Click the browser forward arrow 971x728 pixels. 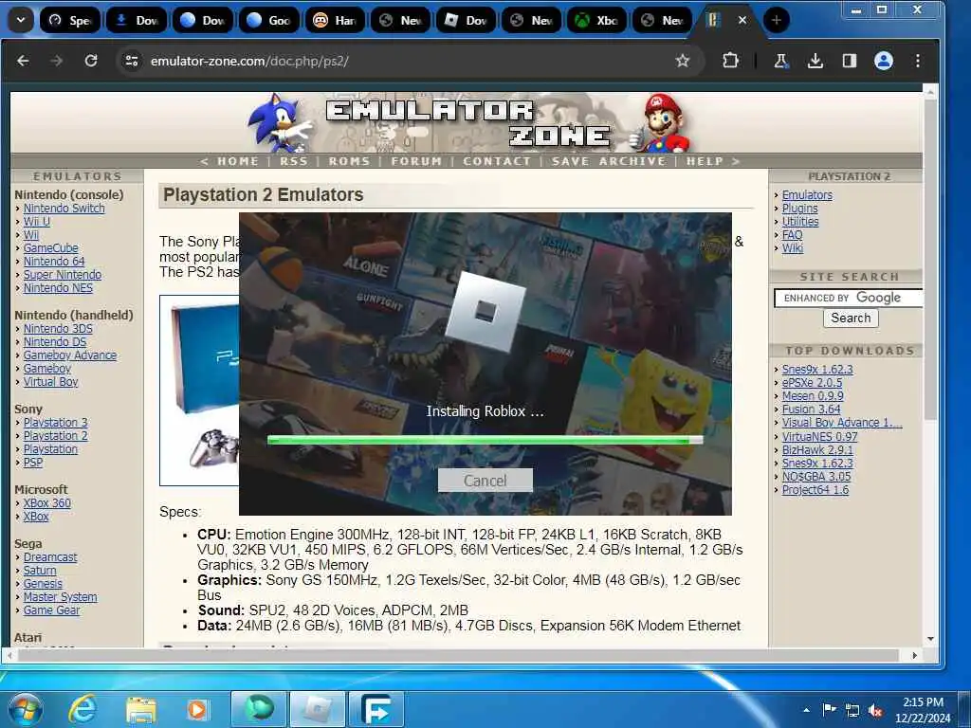tap(56, 61)
